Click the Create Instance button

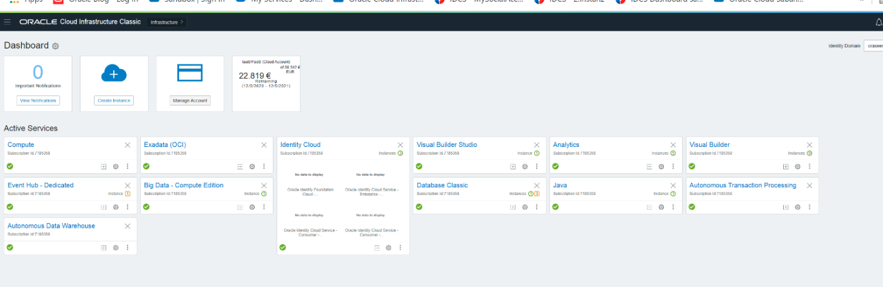click(114, 100)
